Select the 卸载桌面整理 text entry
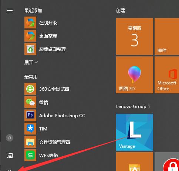179x171 pixels. [53, 49]
